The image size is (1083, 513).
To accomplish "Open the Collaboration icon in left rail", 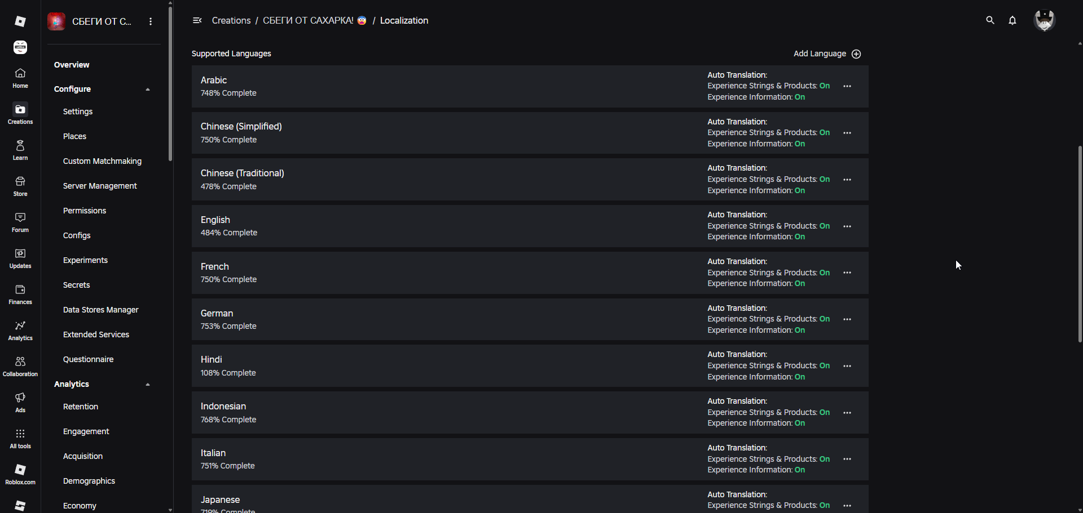I will [x=20, y=366].
